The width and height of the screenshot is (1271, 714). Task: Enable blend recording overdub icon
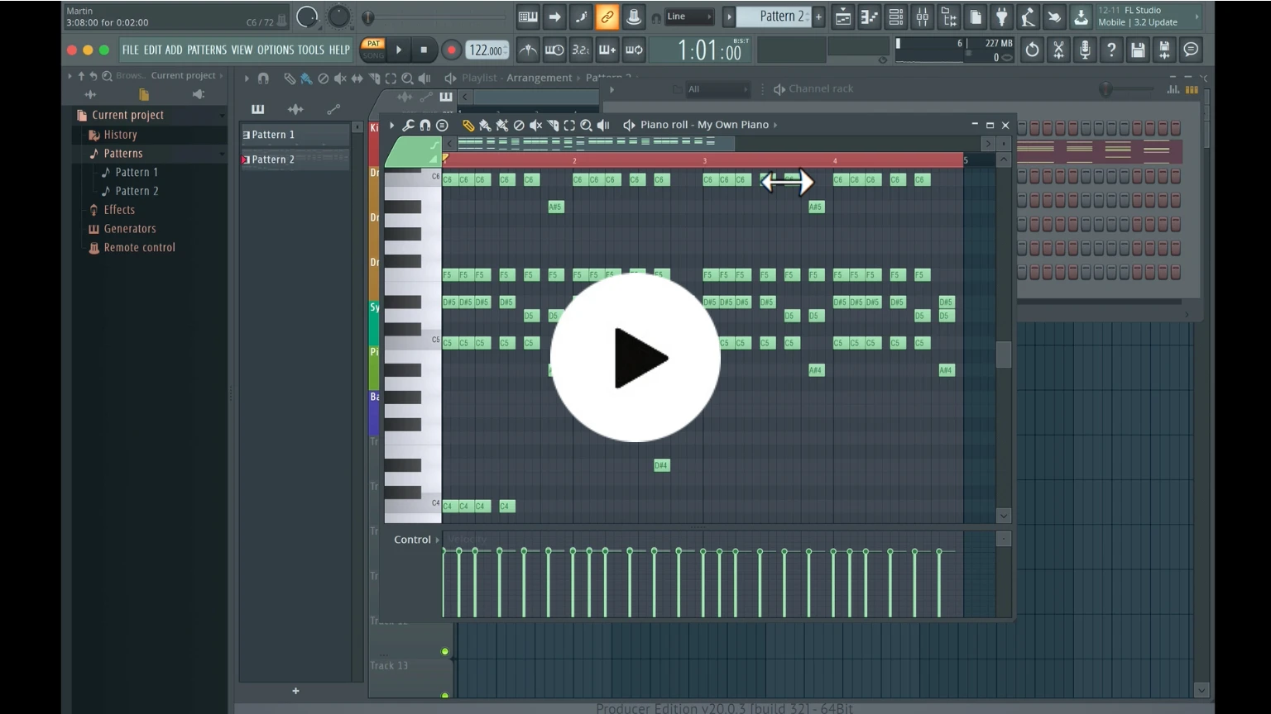607,50
